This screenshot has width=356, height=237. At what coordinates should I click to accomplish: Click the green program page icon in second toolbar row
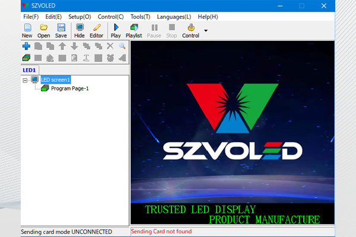26,57
